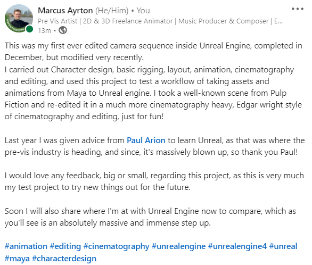Click the 13m post timestamp

[44, 31]
